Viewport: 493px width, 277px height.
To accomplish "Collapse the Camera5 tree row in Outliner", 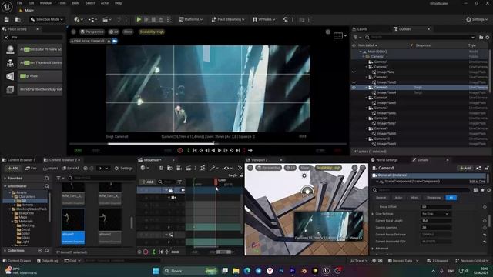I will [367, 88].
